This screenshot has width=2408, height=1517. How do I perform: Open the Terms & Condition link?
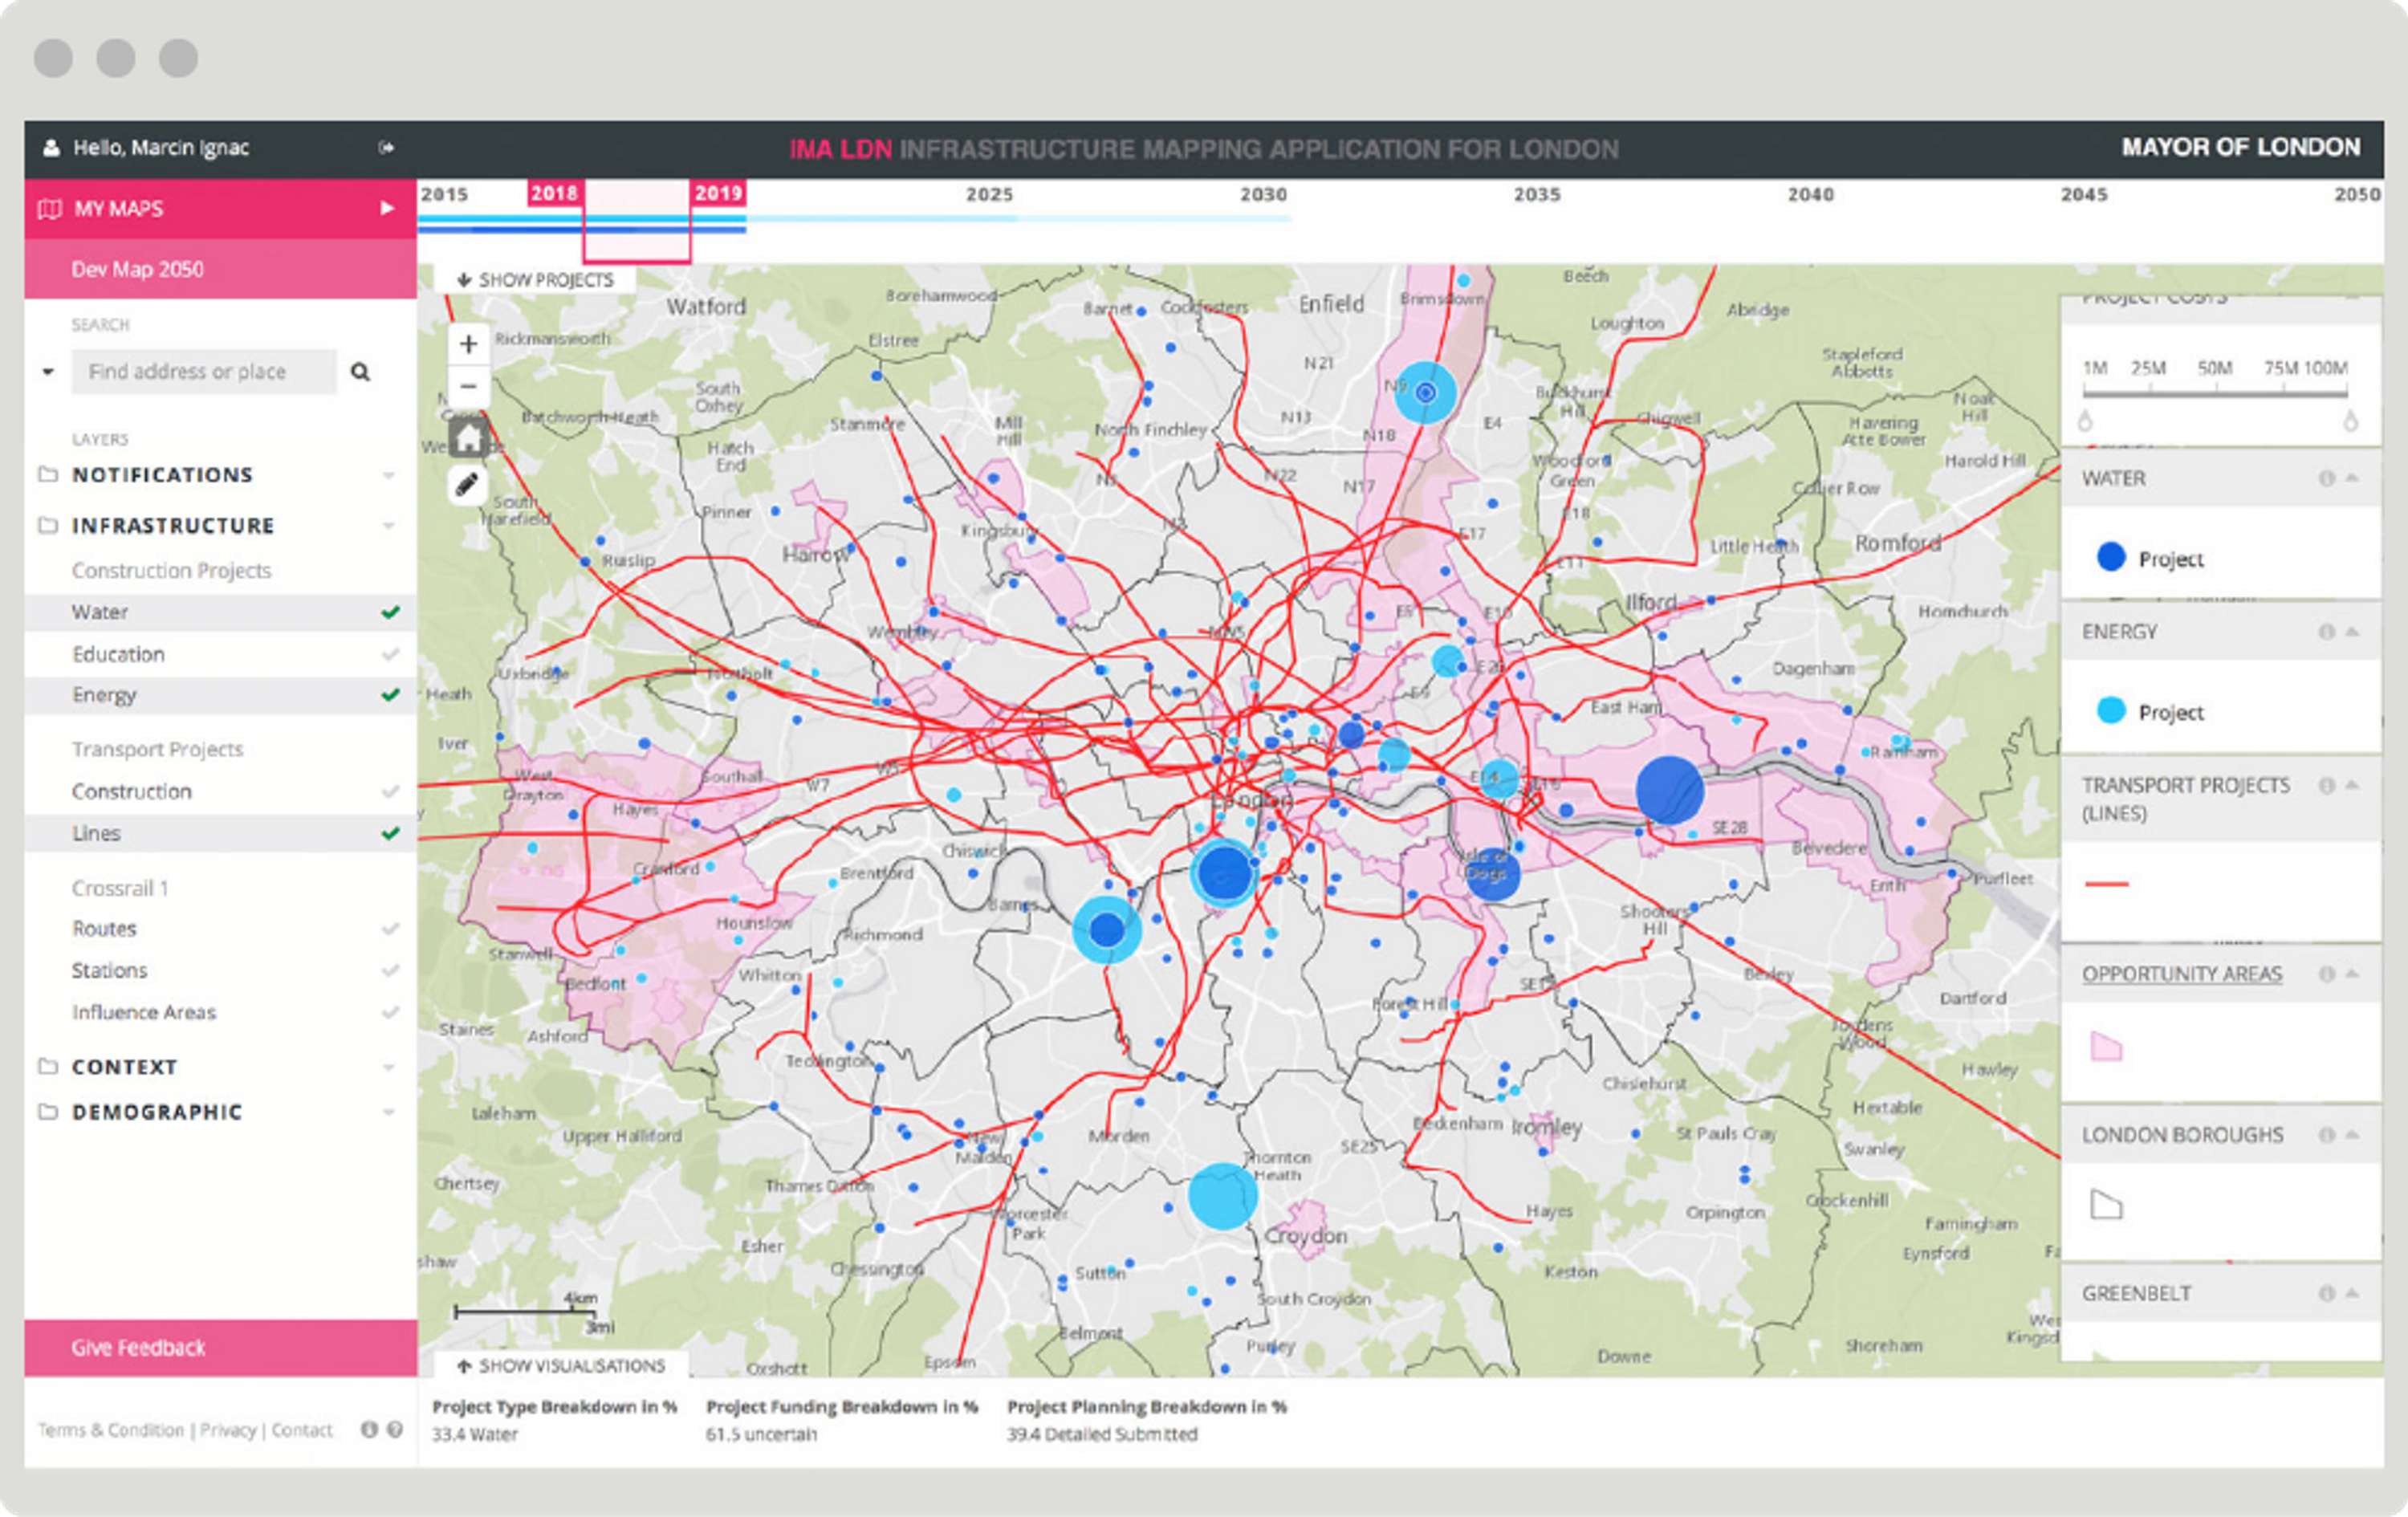(110, 1430)
